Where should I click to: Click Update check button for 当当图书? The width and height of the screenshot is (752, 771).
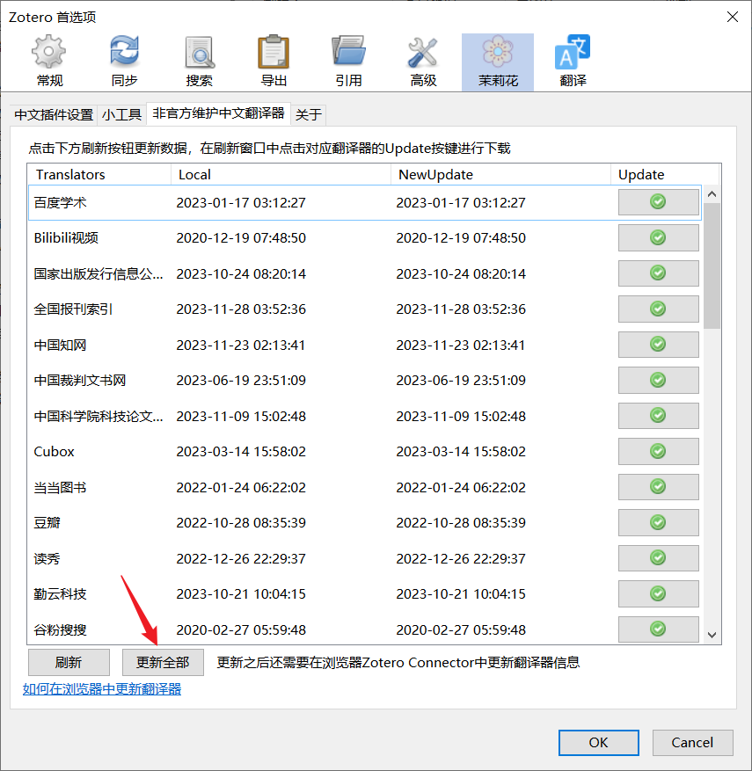click(658, 487)
